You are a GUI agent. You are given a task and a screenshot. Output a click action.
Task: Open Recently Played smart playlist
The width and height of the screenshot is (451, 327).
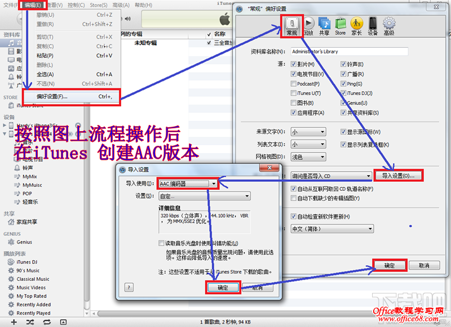(33, 313)
